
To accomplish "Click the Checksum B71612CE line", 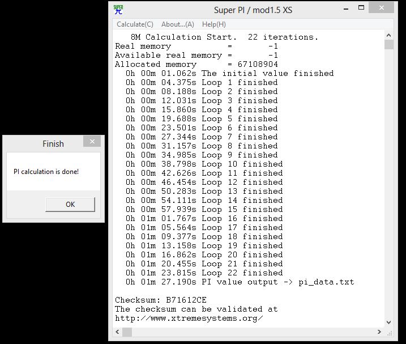I will [x=160, y=300].
